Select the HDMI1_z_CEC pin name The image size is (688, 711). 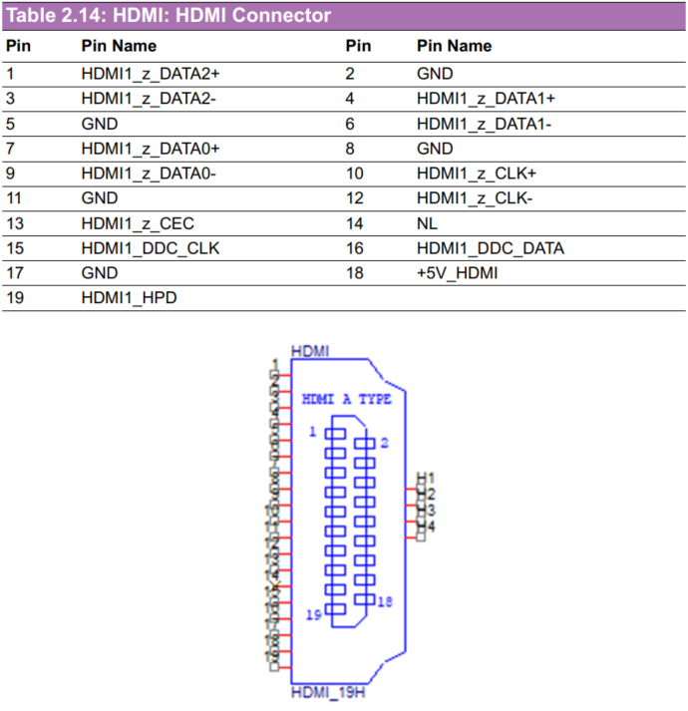[x=138, y=223]
